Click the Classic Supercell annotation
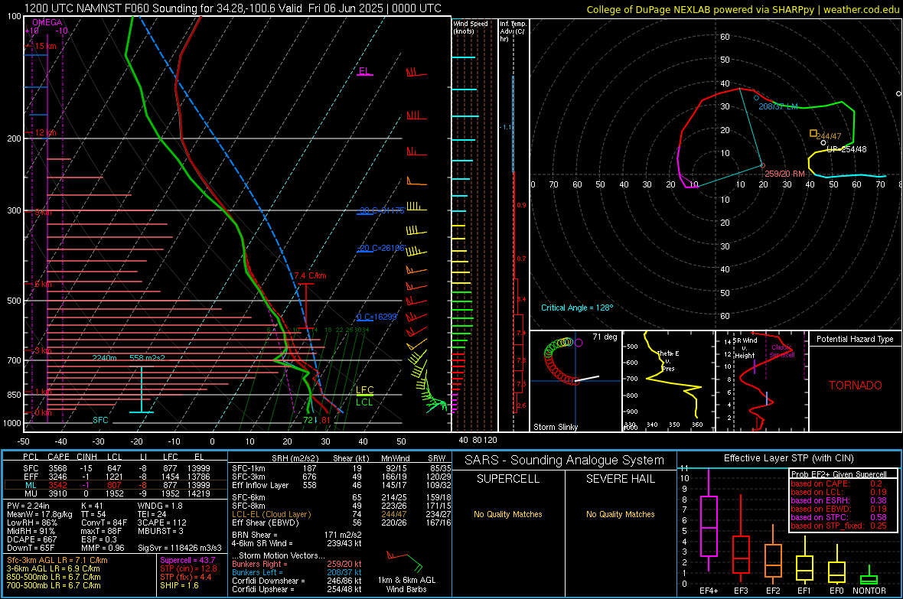Viewport: 903px width, 599px height. pos(782,351)
